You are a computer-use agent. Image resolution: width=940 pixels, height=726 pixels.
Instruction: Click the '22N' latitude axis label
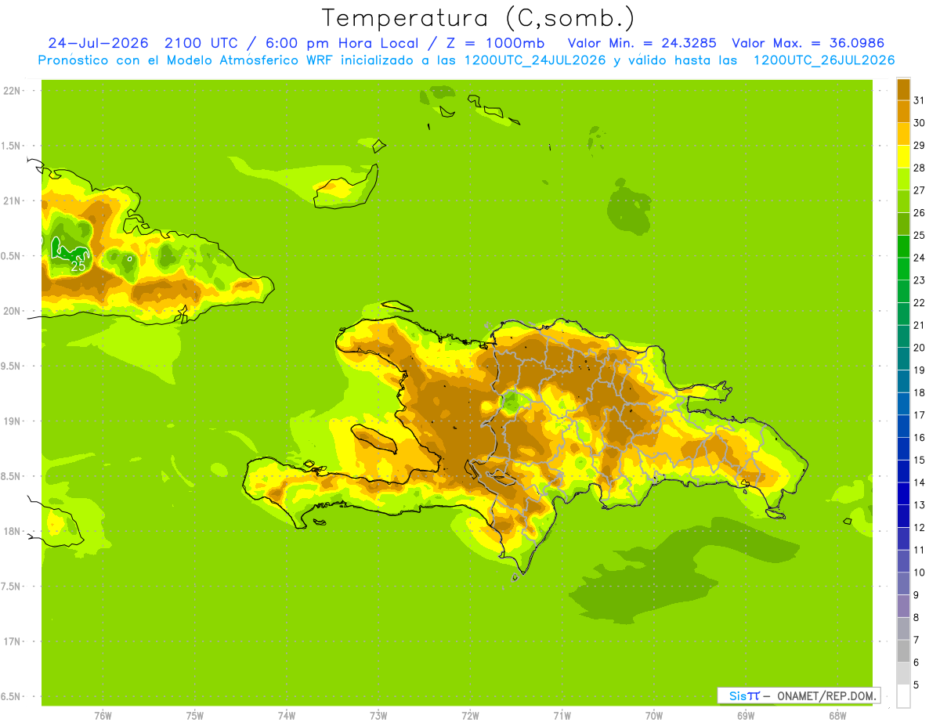[x=12, y=91]
